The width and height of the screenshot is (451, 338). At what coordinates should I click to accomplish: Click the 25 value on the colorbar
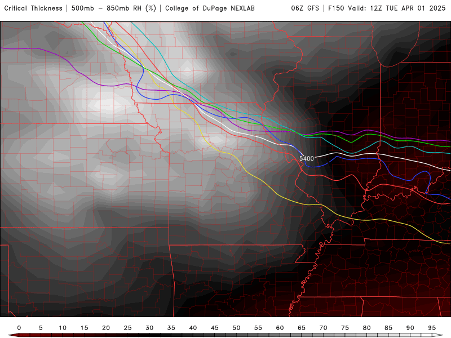[128, 328]
